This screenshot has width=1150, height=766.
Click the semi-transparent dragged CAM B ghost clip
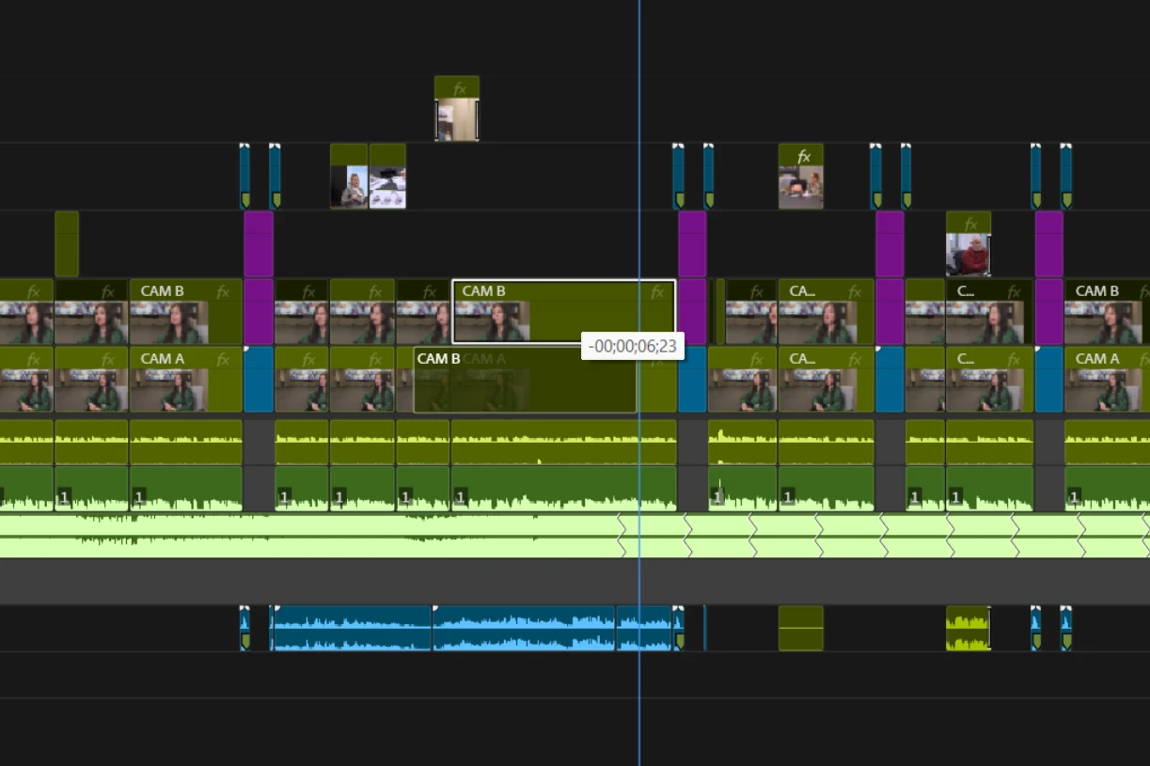526,380
